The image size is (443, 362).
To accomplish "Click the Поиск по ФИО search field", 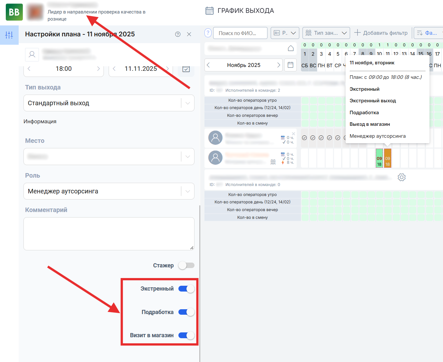I will [240, 33].
